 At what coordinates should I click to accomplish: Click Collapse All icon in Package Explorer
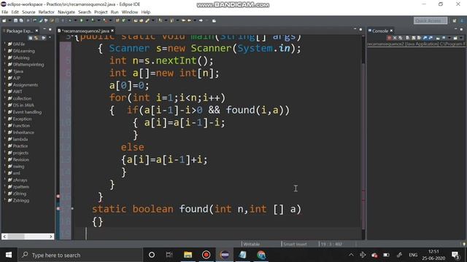tap(31, 38)
